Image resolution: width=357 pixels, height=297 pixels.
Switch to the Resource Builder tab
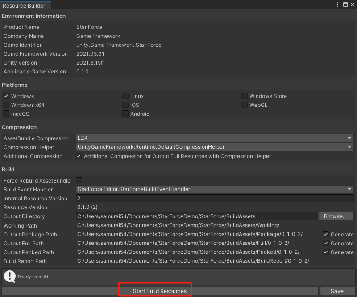25,4
